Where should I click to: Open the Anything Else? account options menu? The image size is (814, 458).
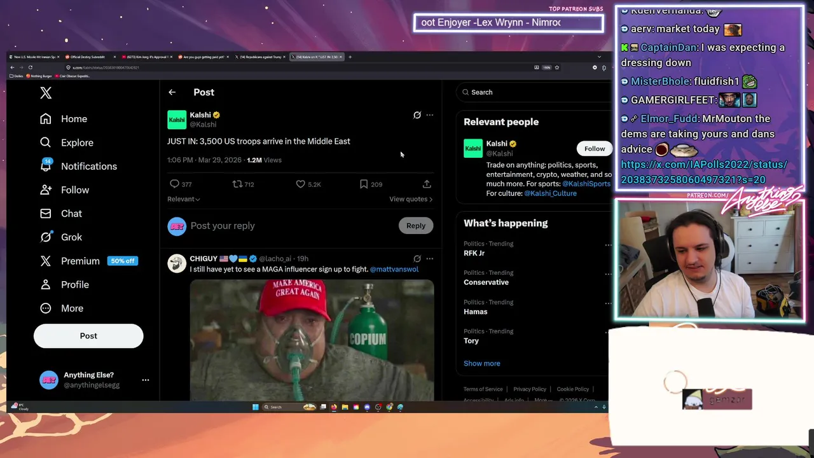click(146, 380)
